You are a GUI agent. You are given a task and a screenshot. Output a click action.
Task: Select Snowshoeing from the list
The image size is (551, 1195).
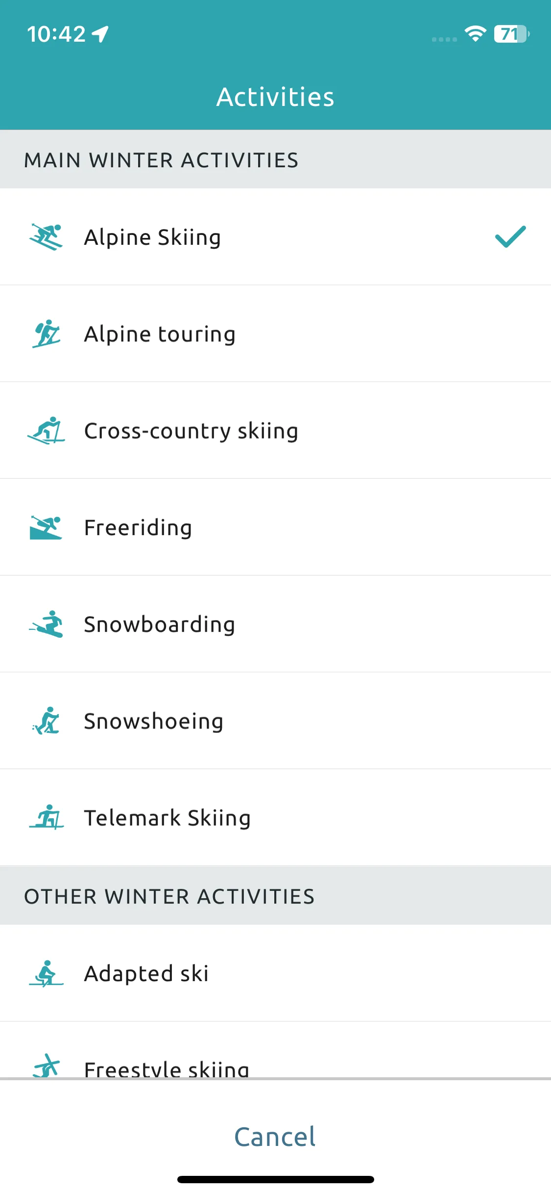[275, 720]
